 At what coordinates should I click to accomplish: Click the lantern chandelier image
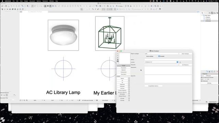point(110,33)
